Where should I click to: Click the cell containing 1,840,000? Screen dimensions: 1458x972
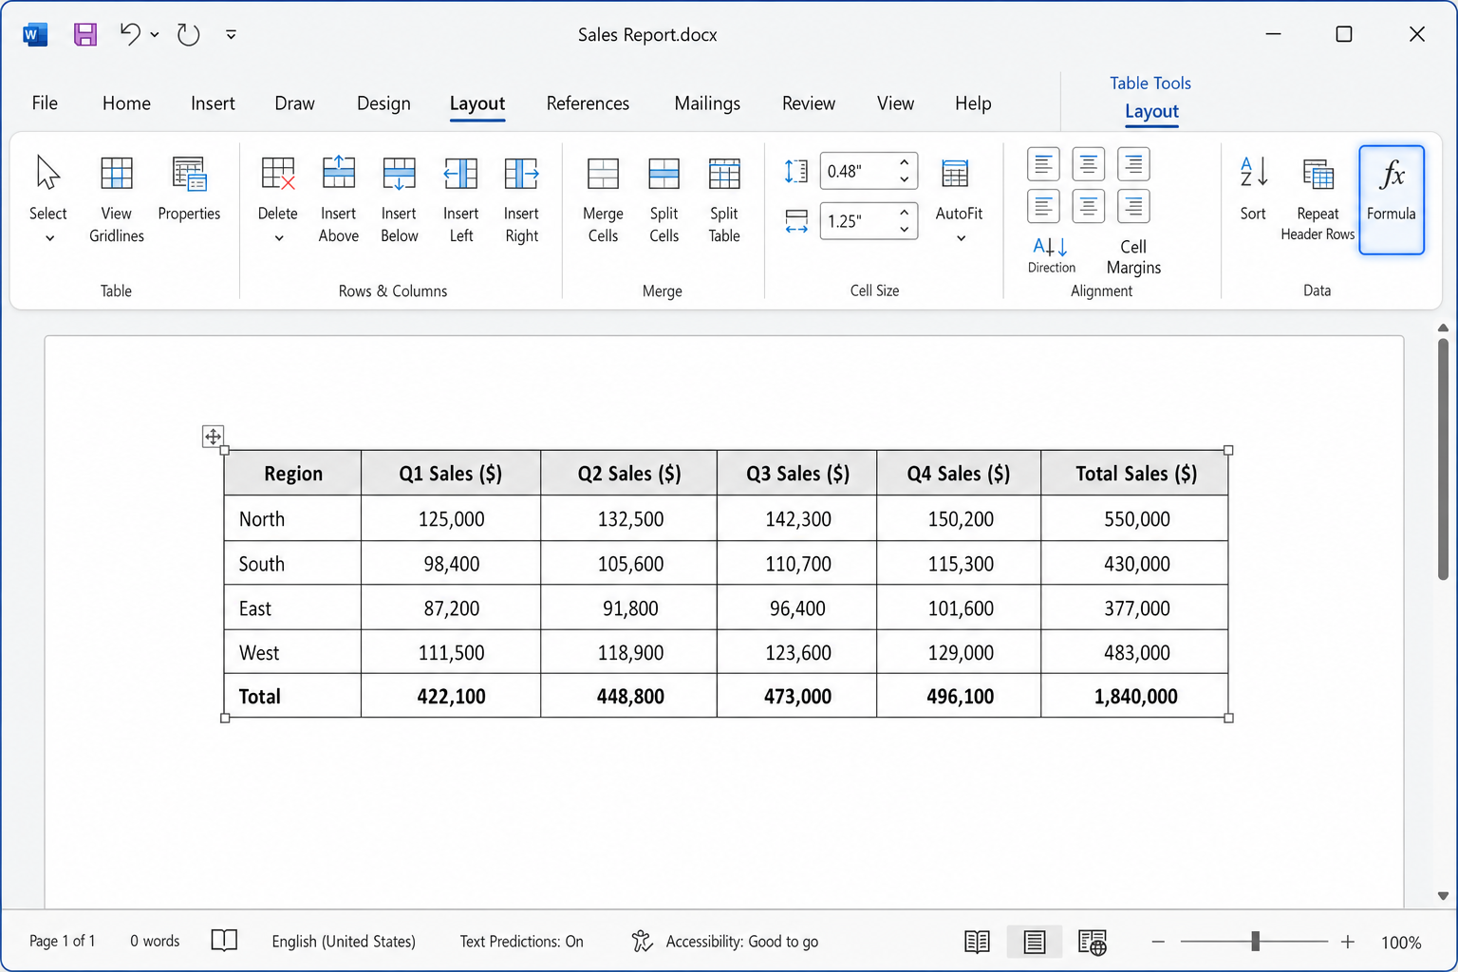(x=1134, y=696)
